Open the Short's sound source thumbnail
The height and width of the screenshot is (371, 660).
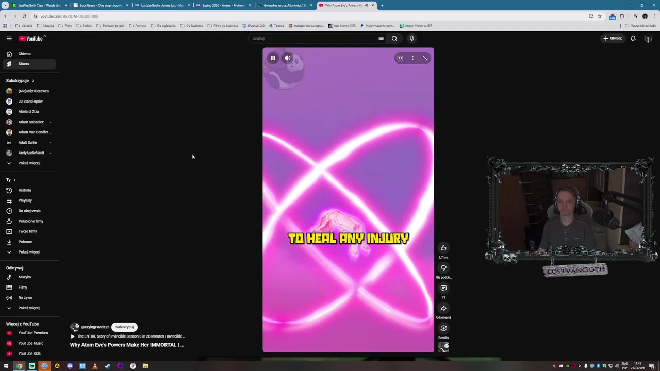coord(443,348)
